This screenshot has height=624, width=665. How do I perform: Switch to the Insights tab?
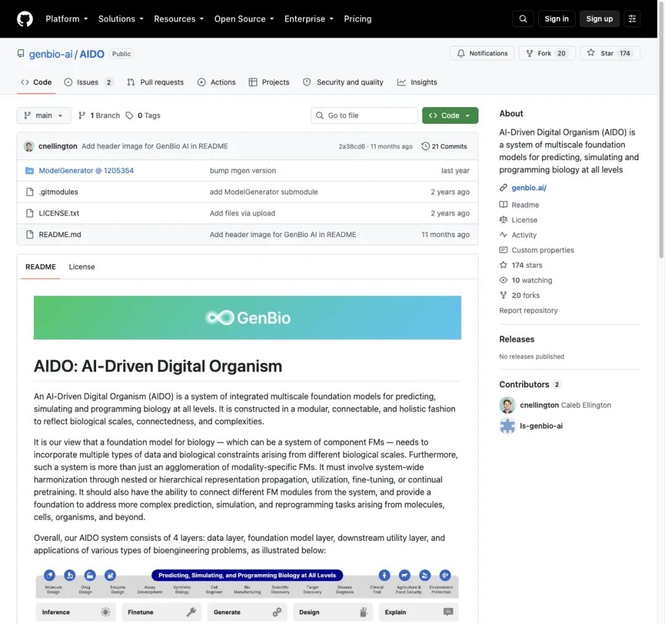coord(417,83)
